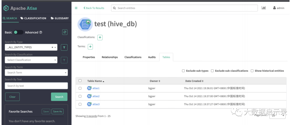
Task: Open the Search By Type dropdown
Action: [x=31, y=47]
